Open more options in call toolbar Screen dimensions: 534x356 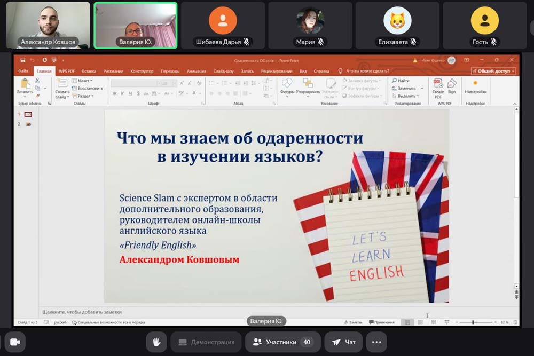coord(376,342)
